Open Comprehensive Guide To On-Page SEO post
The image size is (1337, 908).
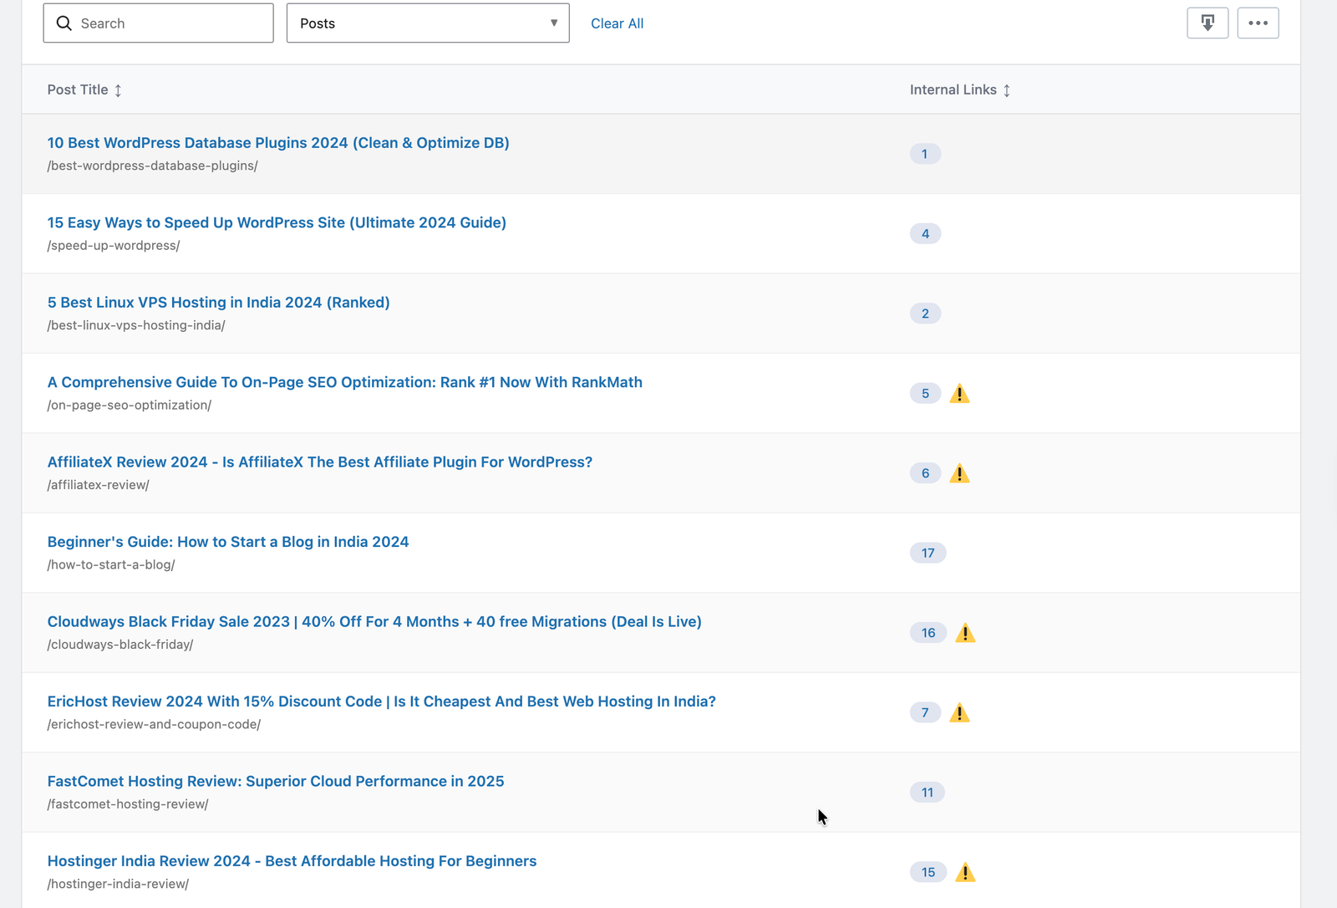[345, 382]
